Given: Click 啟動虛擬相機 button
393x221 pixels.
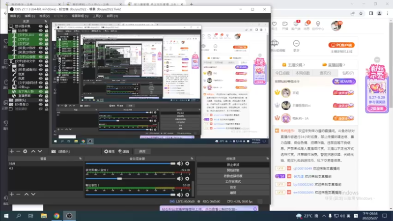Looking at the screenshot, I should (233, 176).
